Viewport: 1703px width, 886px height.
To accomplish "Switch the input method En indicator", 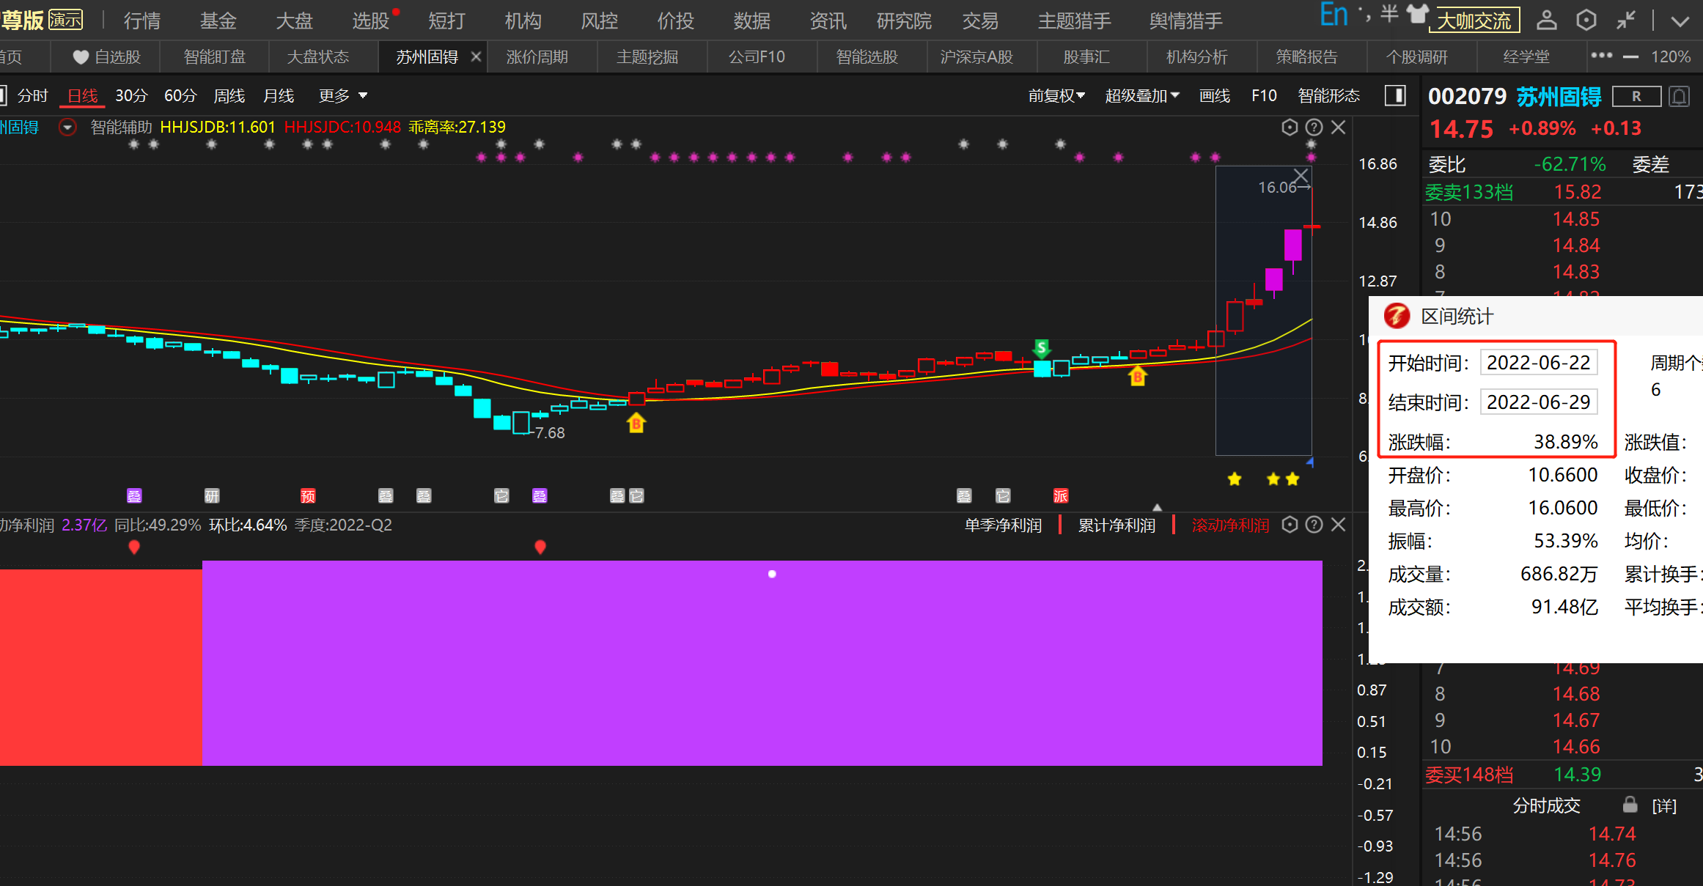I will 1334,14.
